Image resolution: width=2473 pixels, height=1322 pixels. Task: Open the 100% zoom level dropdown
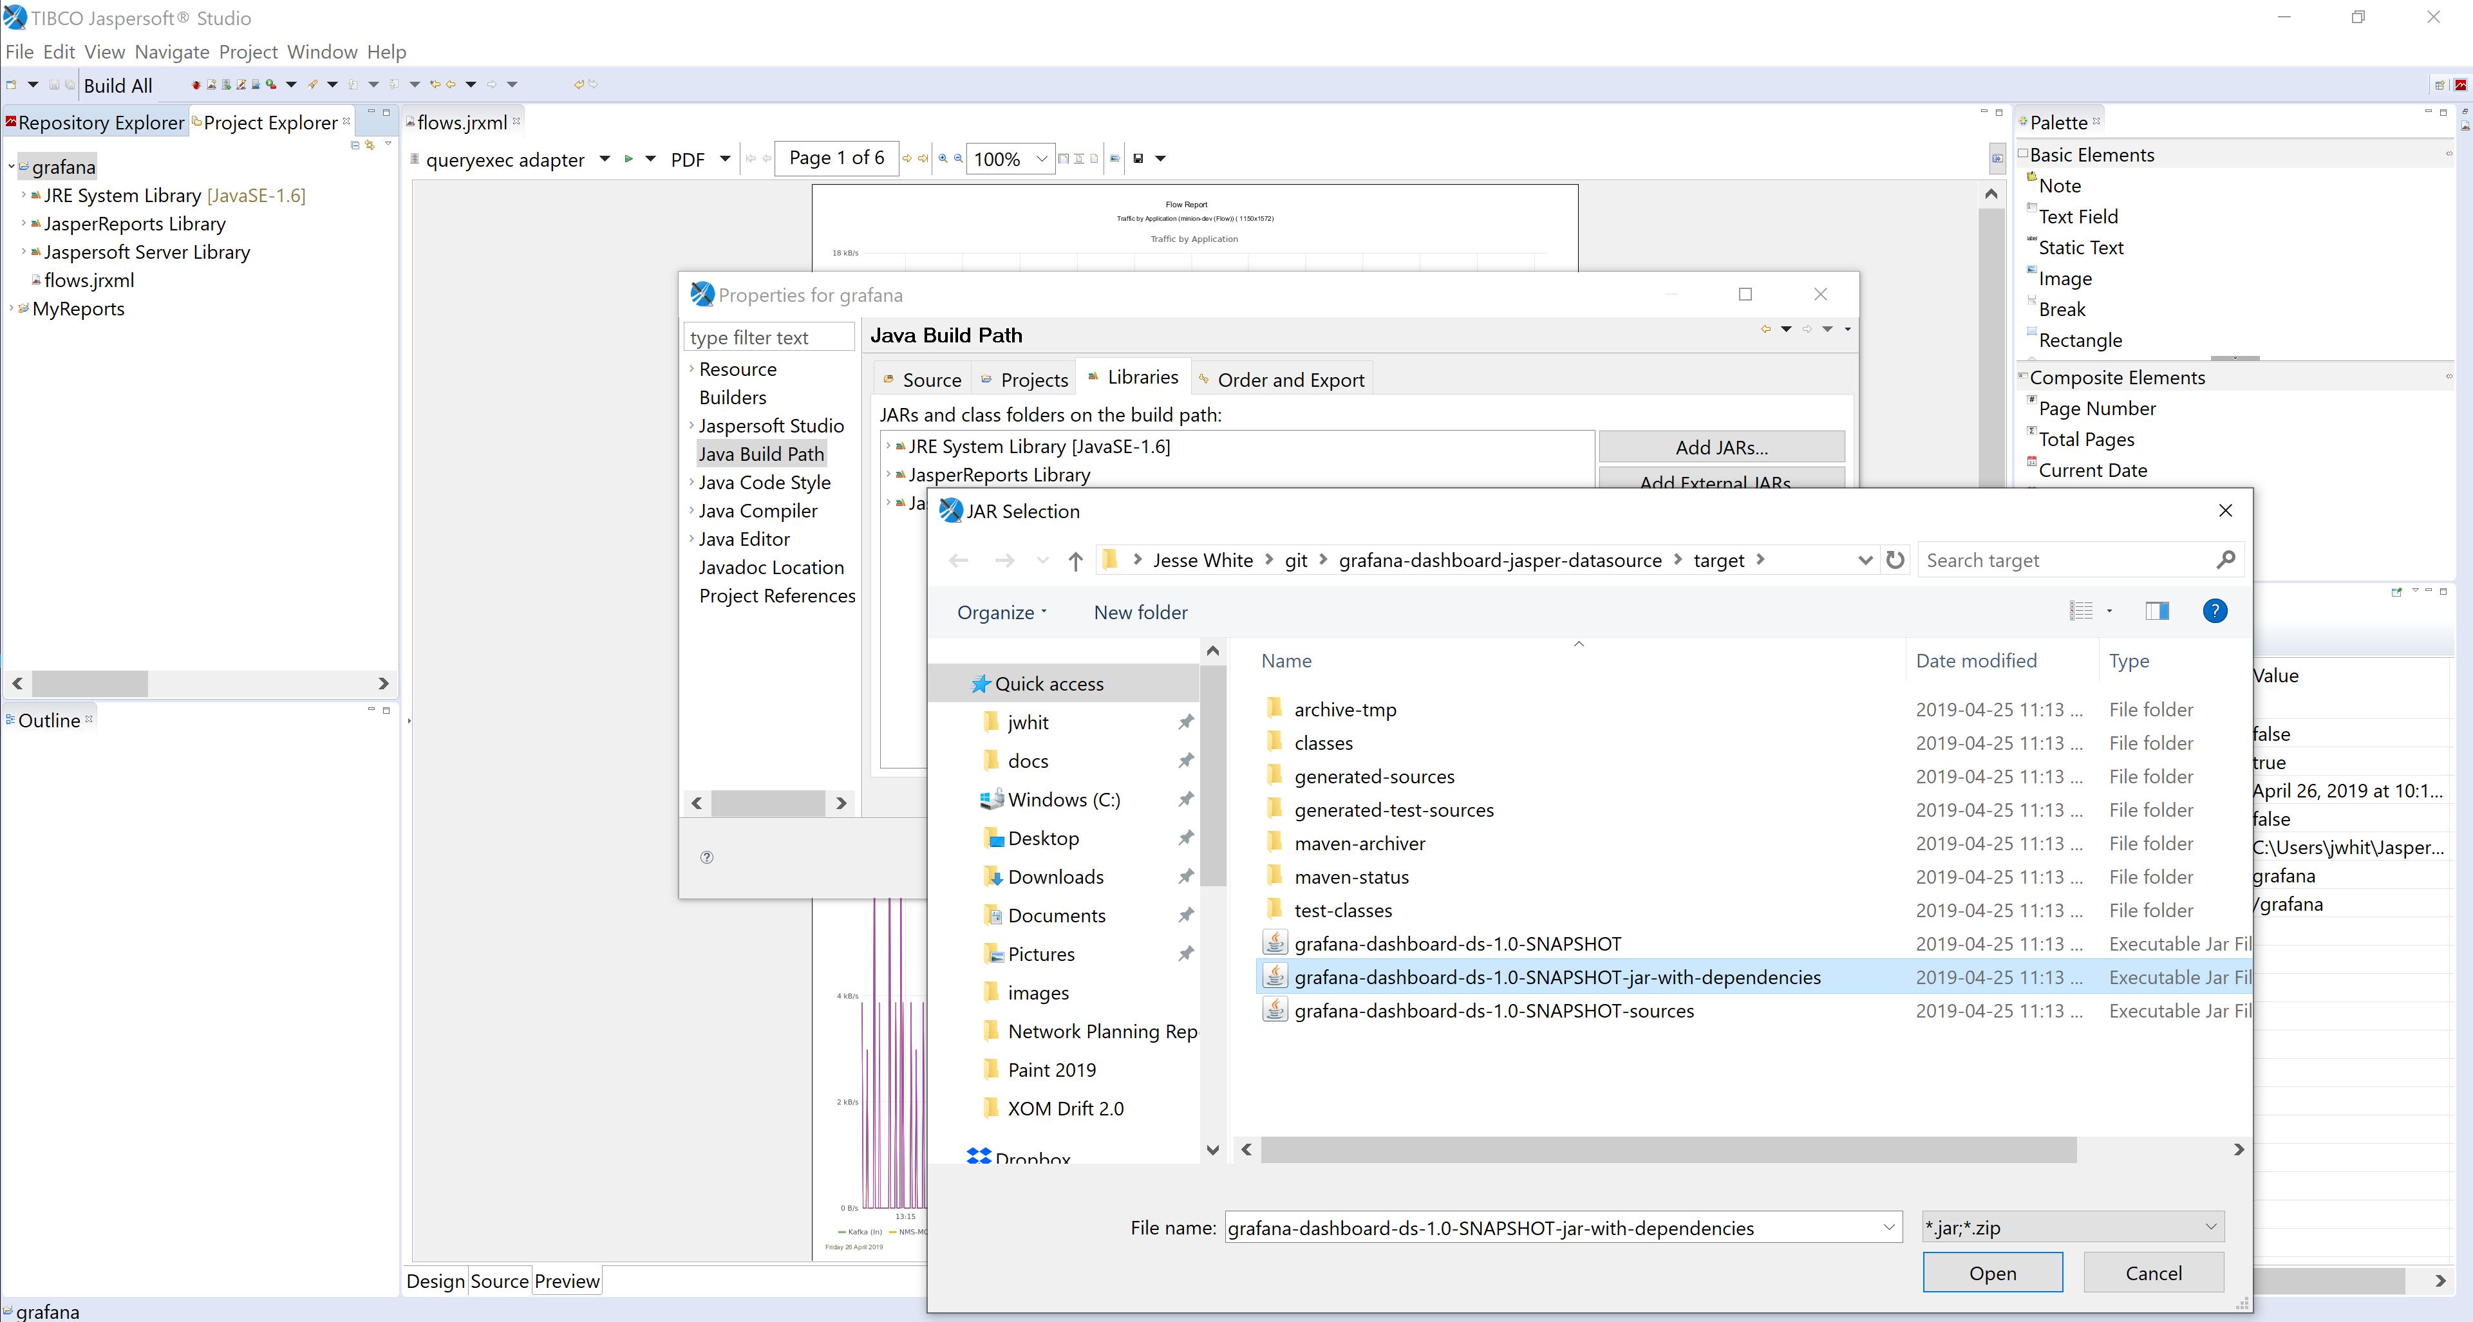click(1042, 159)
